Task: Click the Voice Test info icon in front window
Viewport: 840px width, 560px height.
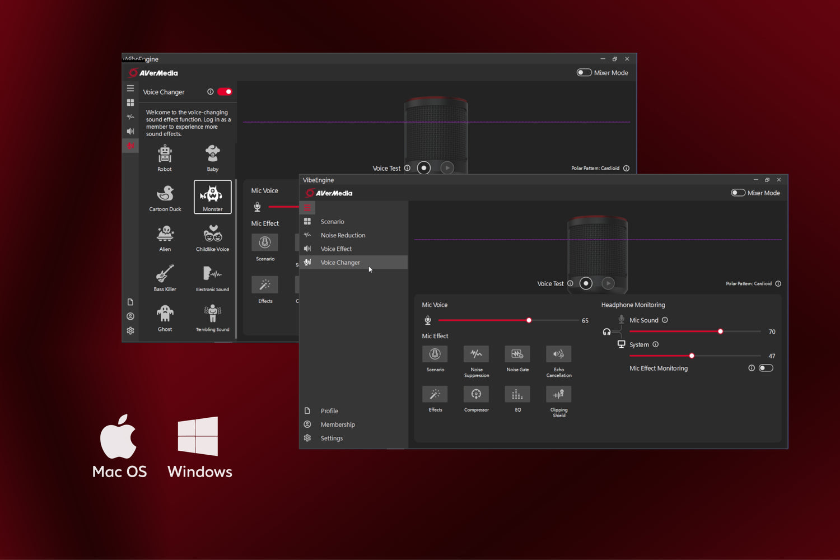Action: point(570,283)
